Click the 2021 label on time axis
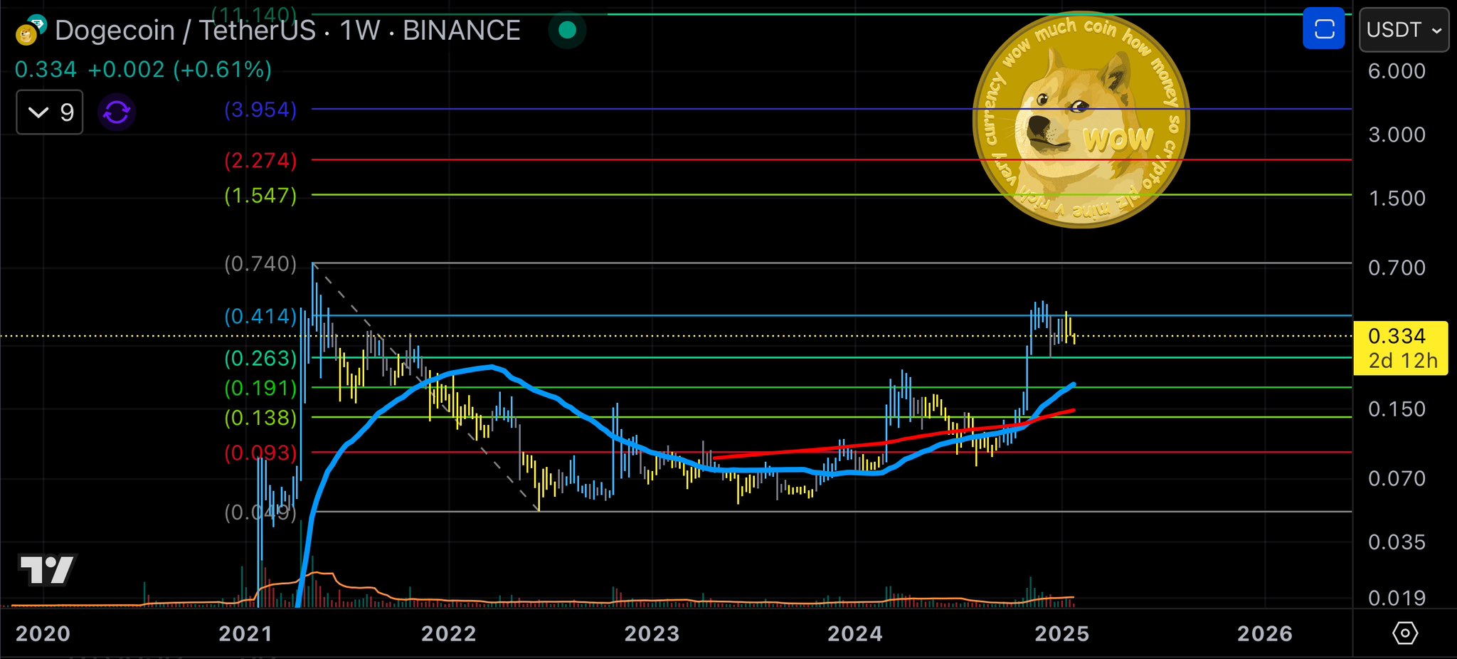This screenshot has height=659, width=1457. click(245, 633)
